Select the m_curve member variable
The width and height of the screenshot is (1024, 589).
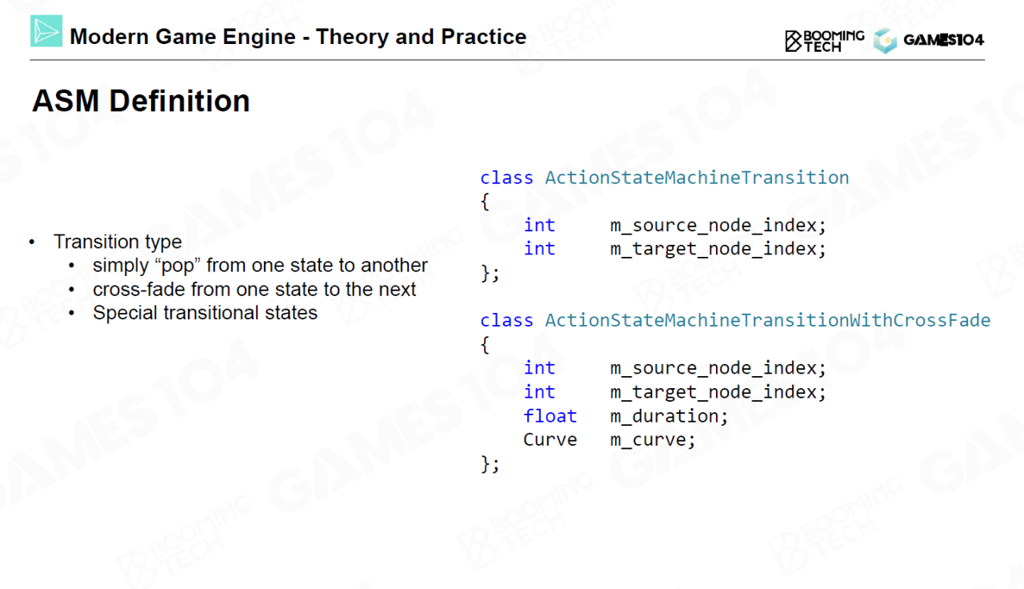(x=653, y=440)
